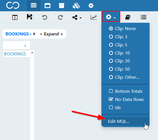Open the + Expand dropdown
Viewport: 158px width, 140px height.
(x=51, y=34)
